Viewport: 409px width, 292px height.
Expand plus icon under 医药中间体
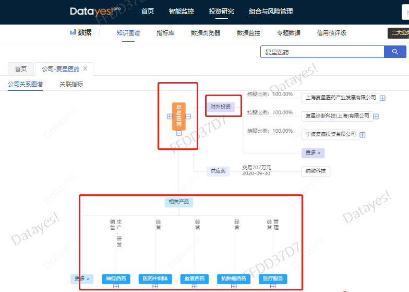(x=155, y=286)
